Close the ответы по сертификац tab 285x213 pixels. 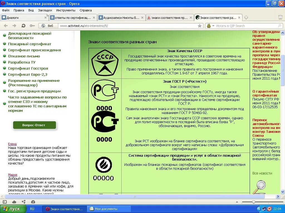pyautogui.click(x=94, y=17)
